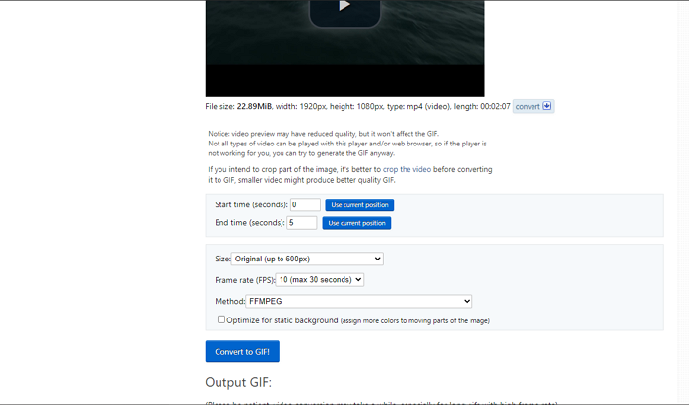Image resolution: width=689 pixels, height=405 pixels.
Task: Click the video preview area
Action: [x=344, y=48]
